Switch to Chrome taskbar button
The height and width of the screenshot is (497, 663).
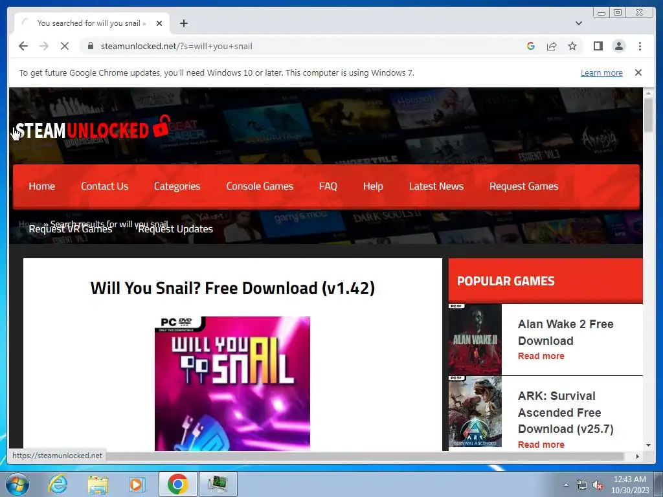(177, 484)
